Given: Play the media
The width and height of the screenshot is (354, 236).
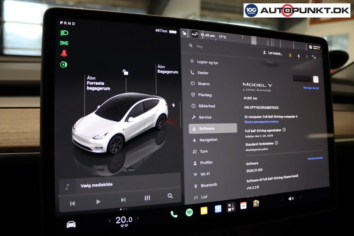Looking at the screenshot, I should (98, 202).
